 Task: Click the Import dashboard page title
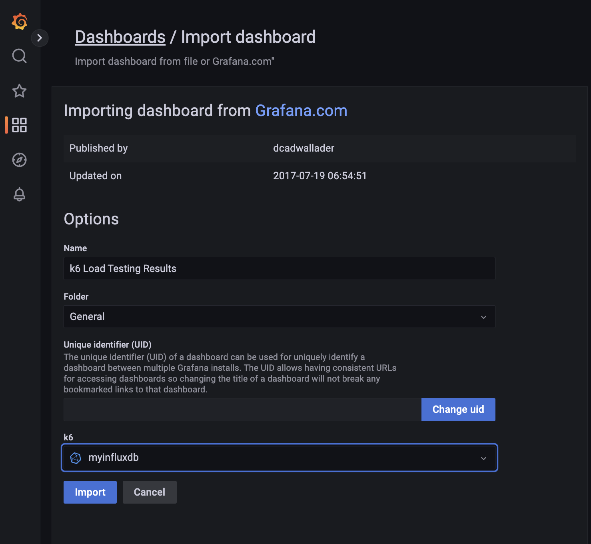[x=248, y=37]
